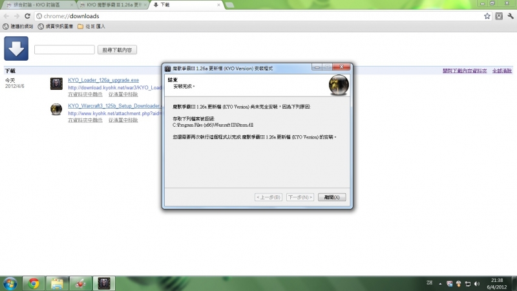Click the download search input field
Viewport: 517px width, 291px height.
tap(65, 50)
